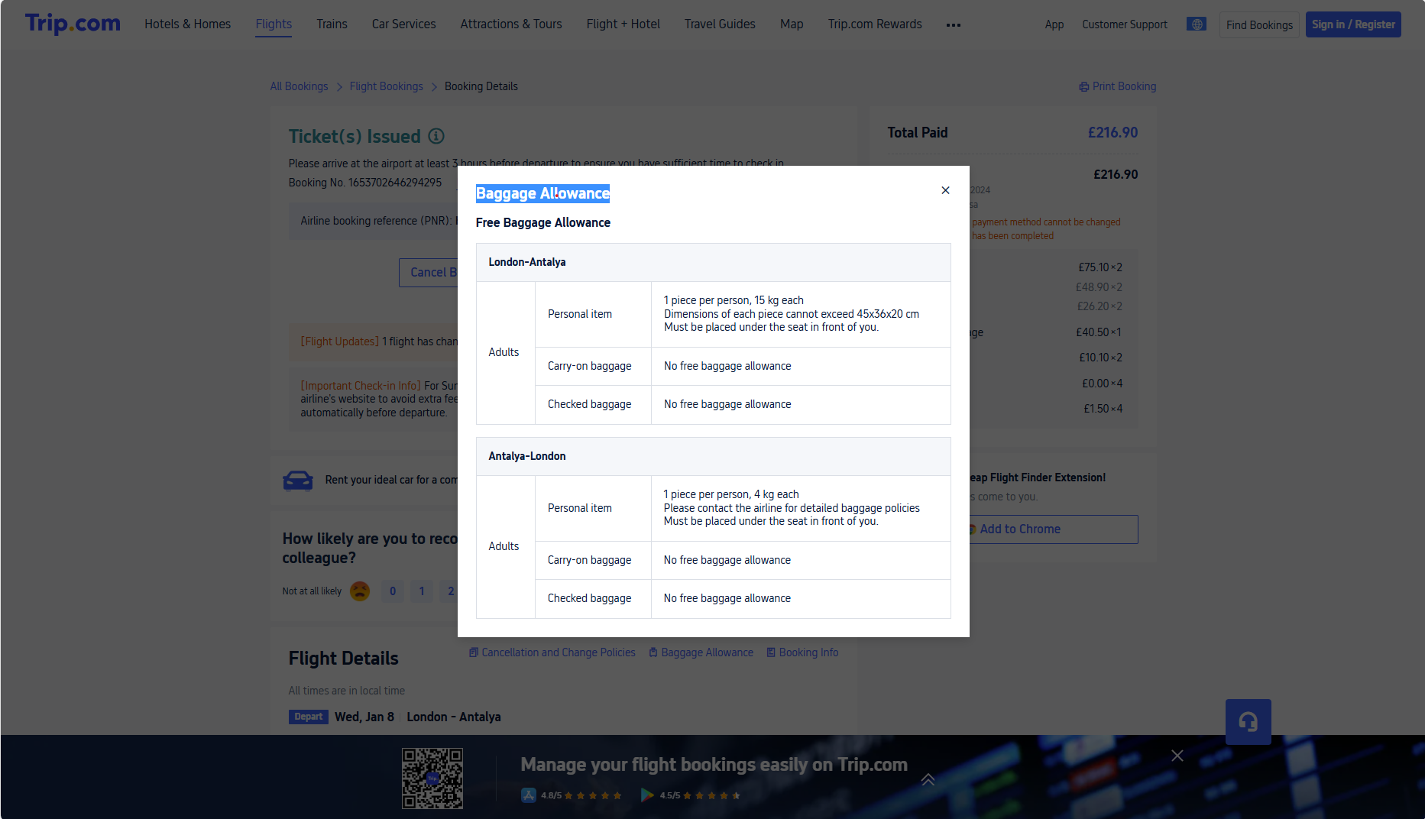The width and height of the screenshot is (1425, 819).
Task: Go to Hotels & Homes menu
Action: click(x=187, y=24)
